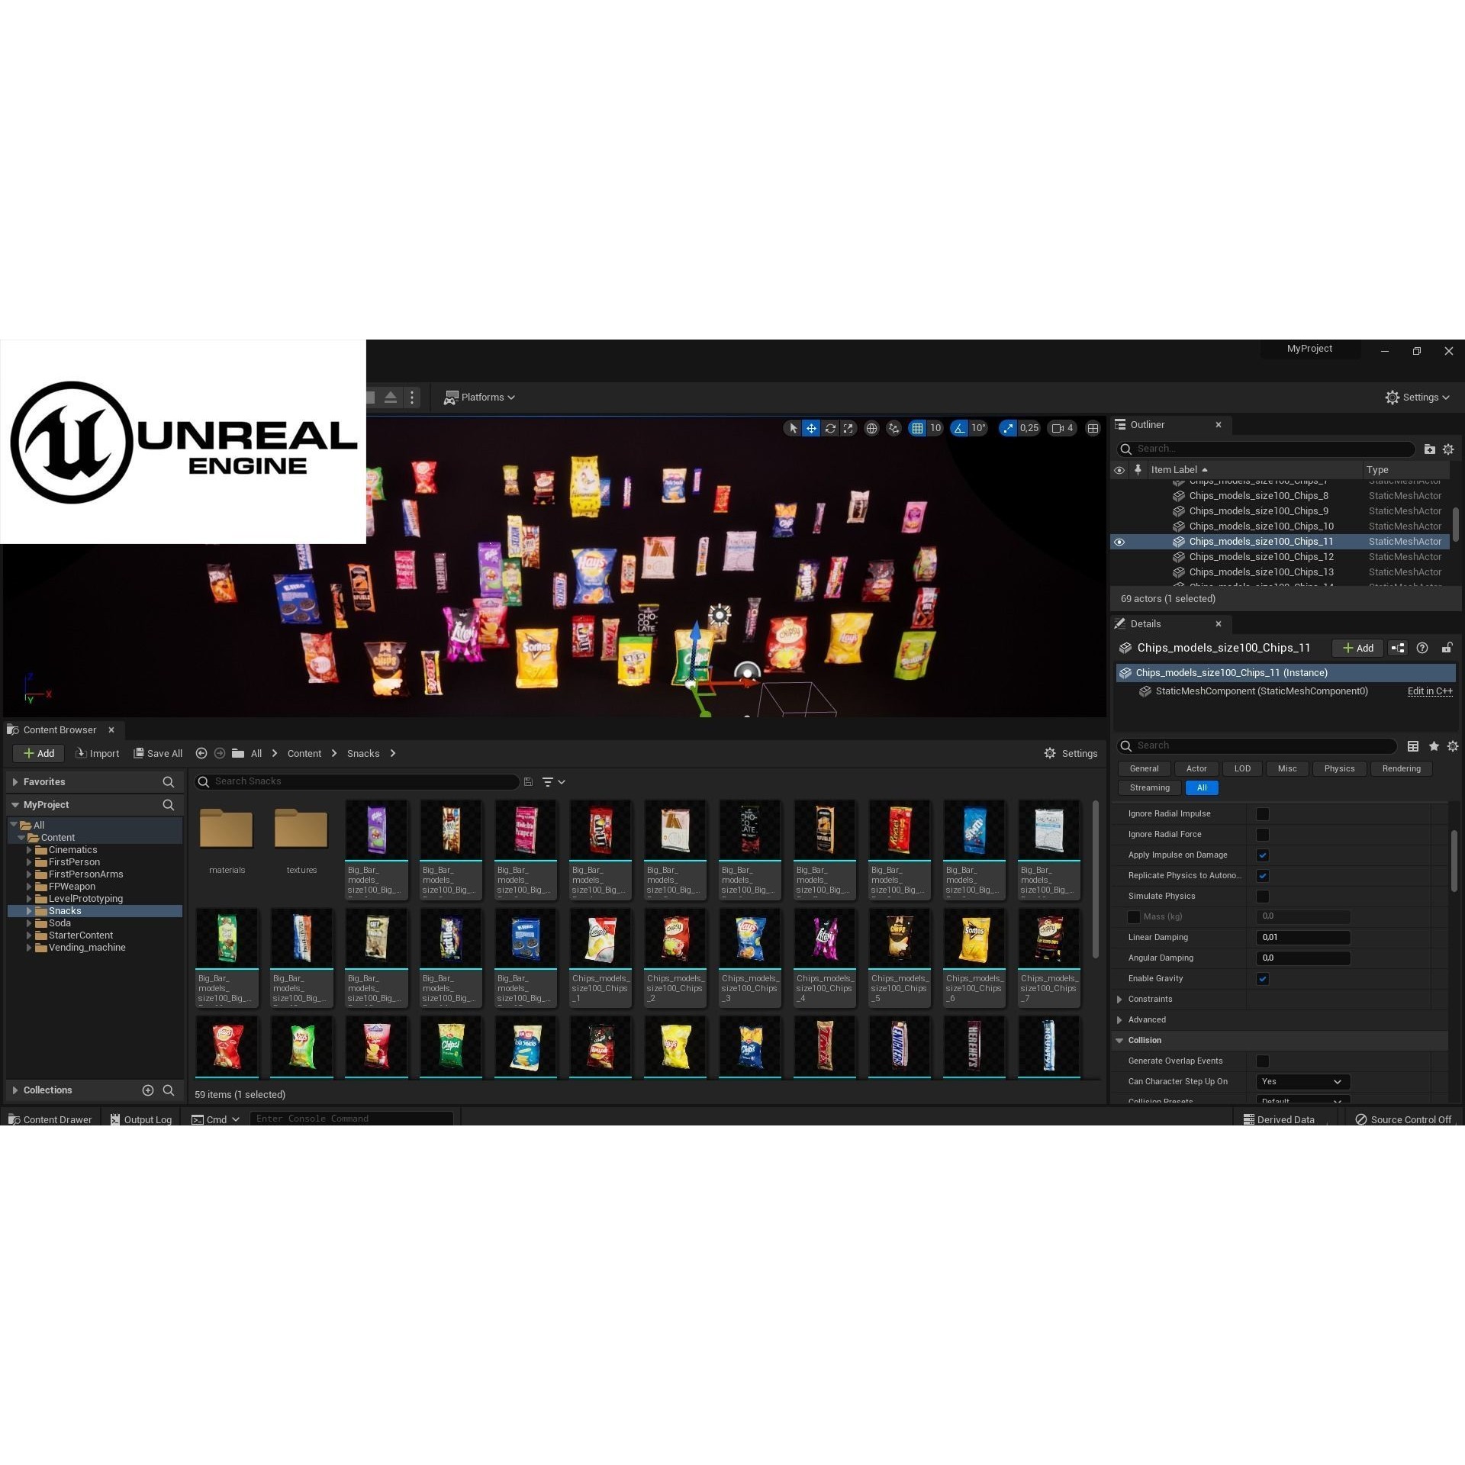The width and height of the screenshot is (1465, 1465).
Task: Enable Ignore Radial Force checkbox
Action: click(x=1263, y=835)
